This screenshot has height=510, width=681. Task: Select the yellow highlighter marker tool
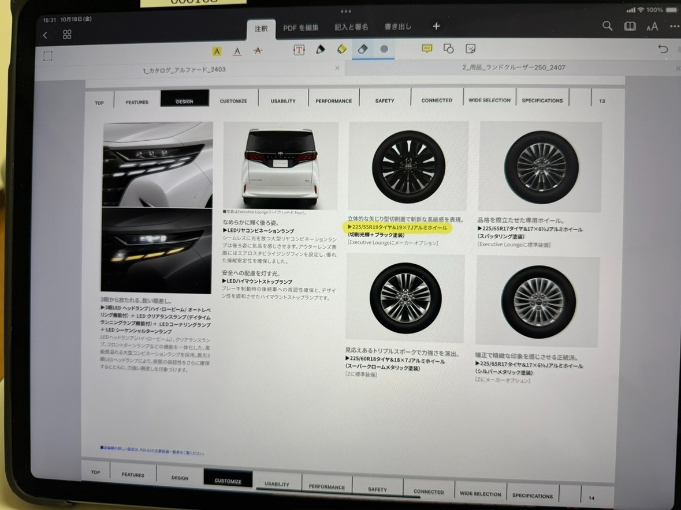pos(342,49)
